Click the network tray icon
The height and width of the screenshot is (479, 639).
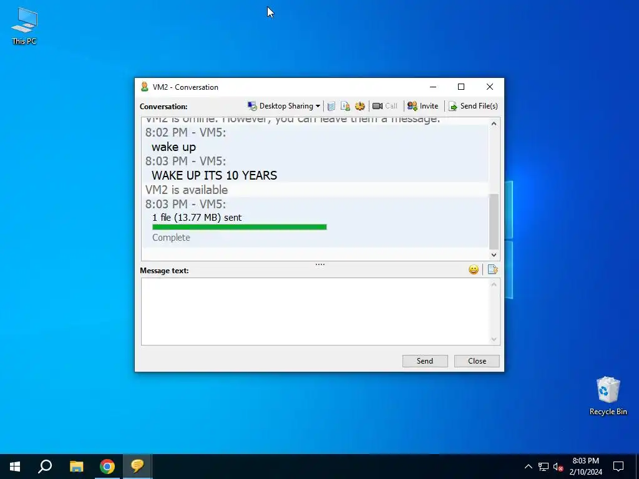[x=544, y=467]
